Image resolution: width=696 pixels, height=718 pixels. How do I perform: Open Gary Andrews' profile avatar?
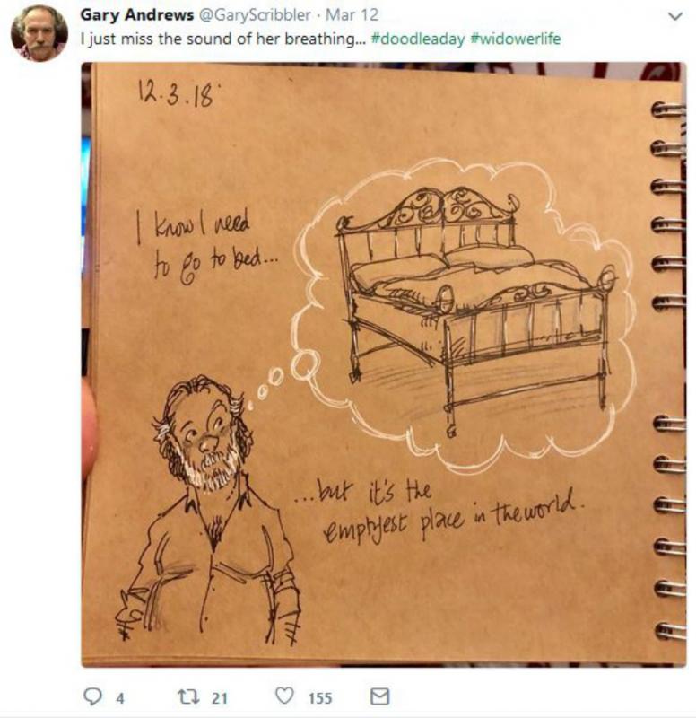click(x=39, y=33)
